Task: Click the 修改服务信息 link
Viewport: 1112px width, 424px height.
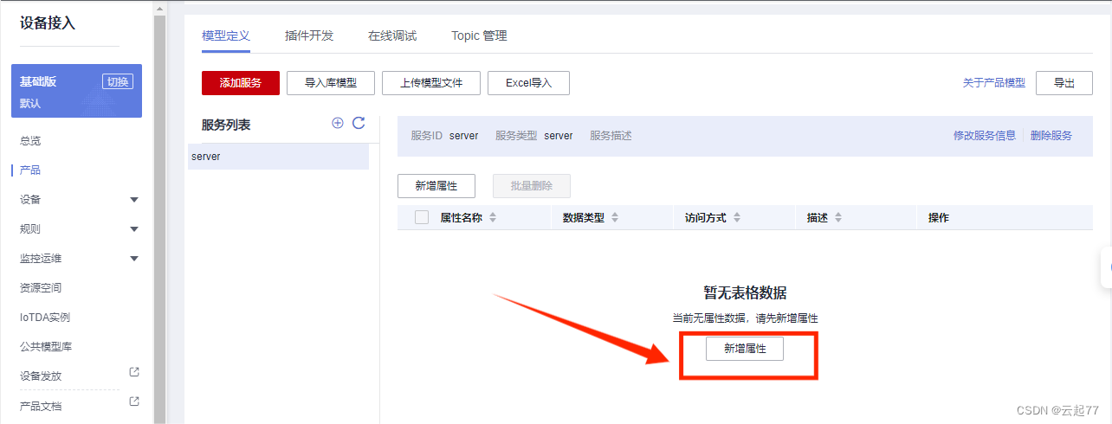Action: pos(985,136)
